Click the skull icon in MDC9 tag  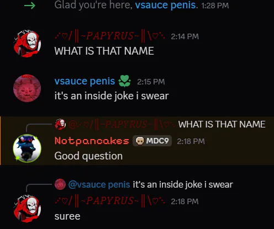click(140, 141)
